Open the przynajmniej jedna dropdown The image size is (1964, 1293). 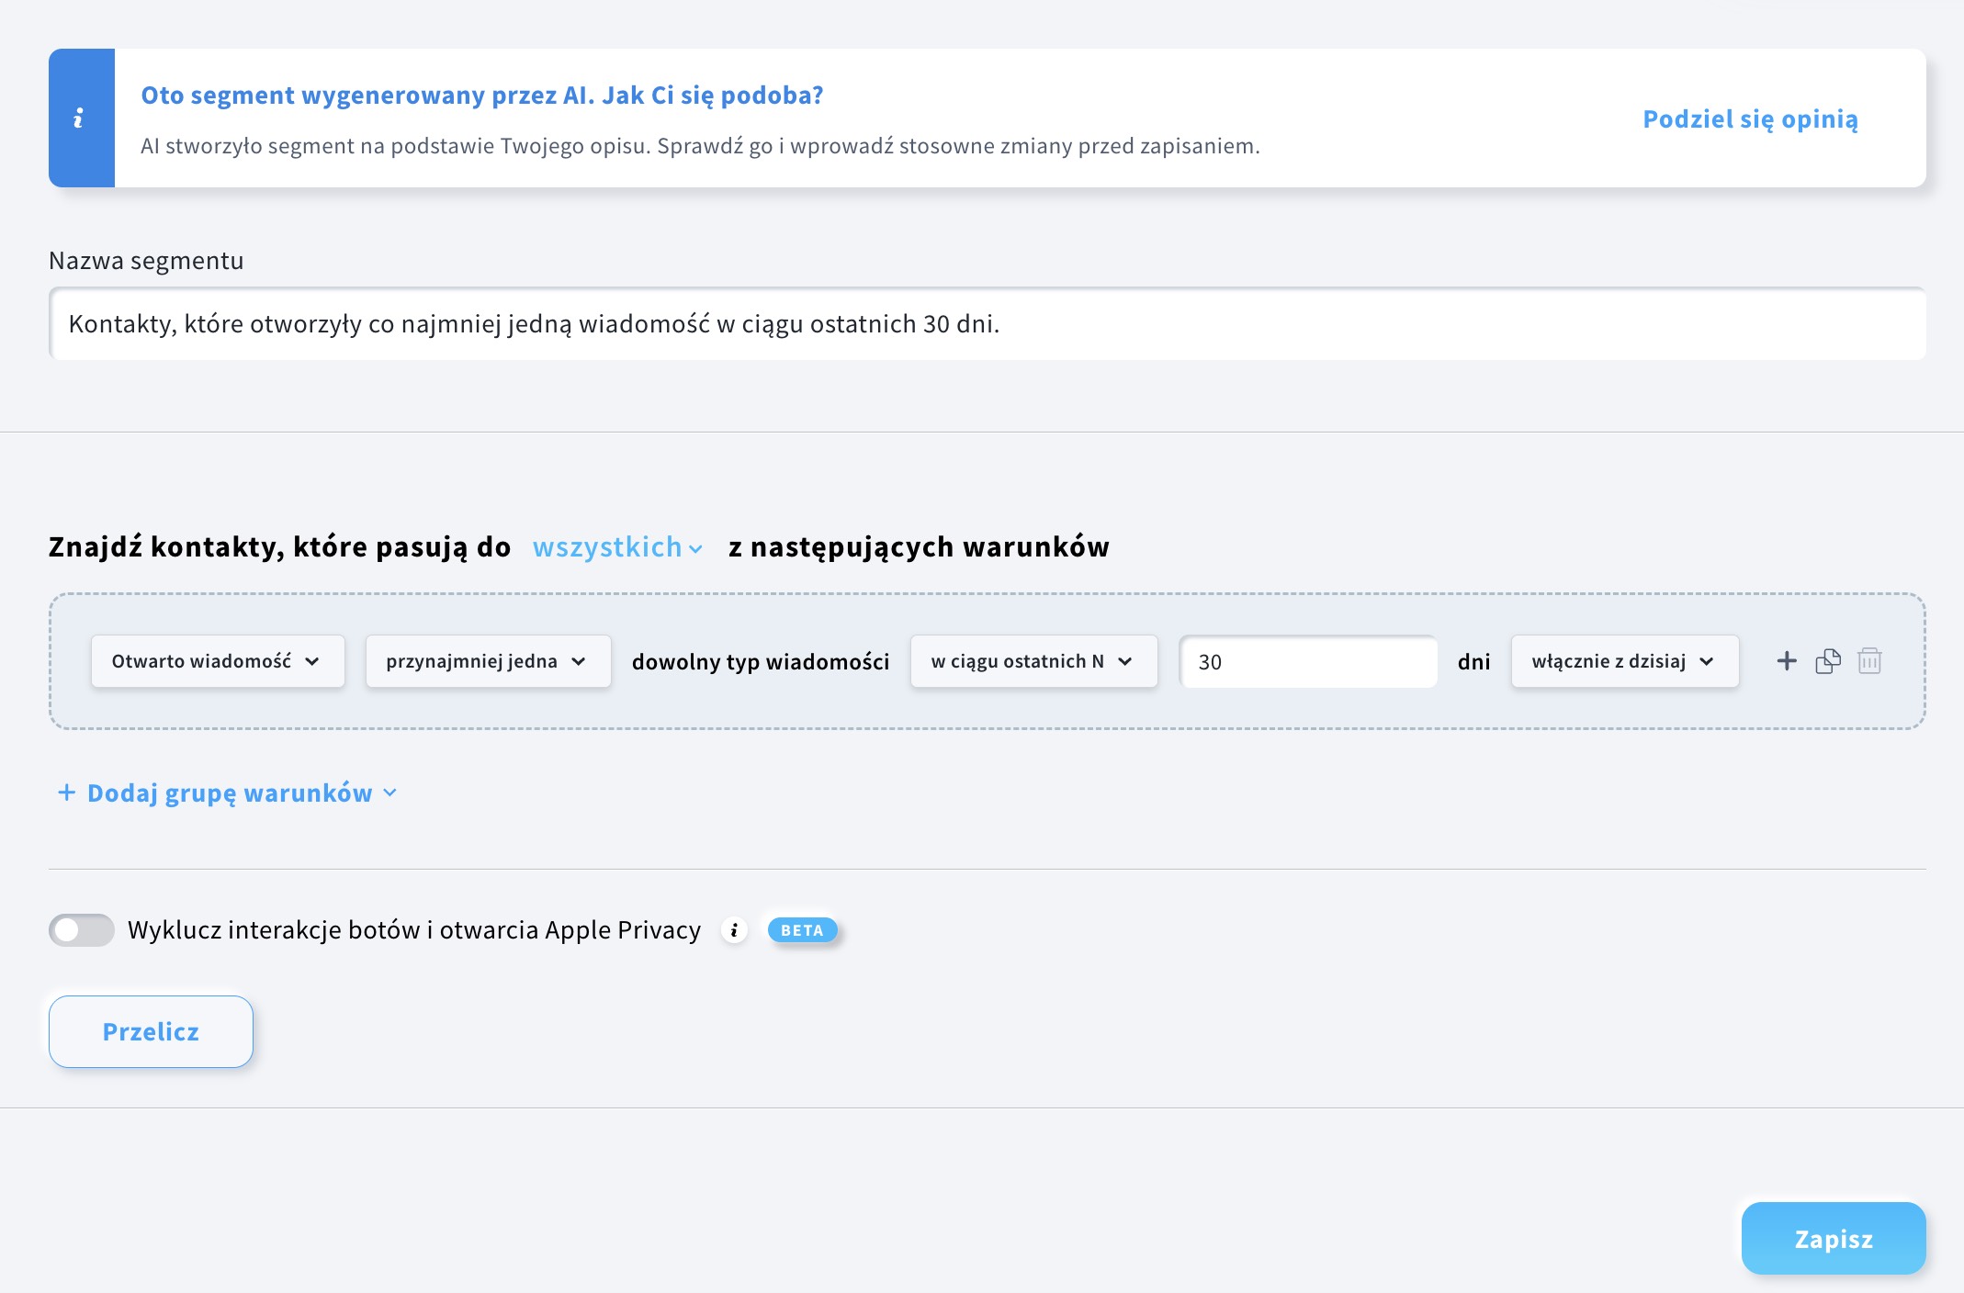click(487, 660)
